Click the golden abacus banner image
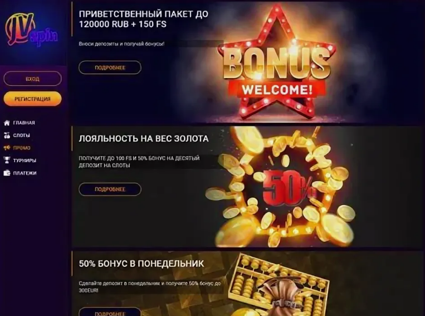Screen dimensions: 425x316 pos(279,285)
